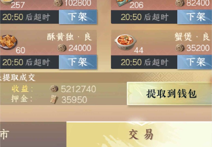Select the 蟹煲·良 item name
This screenshot has height=147, width=212.
[192, 37]
